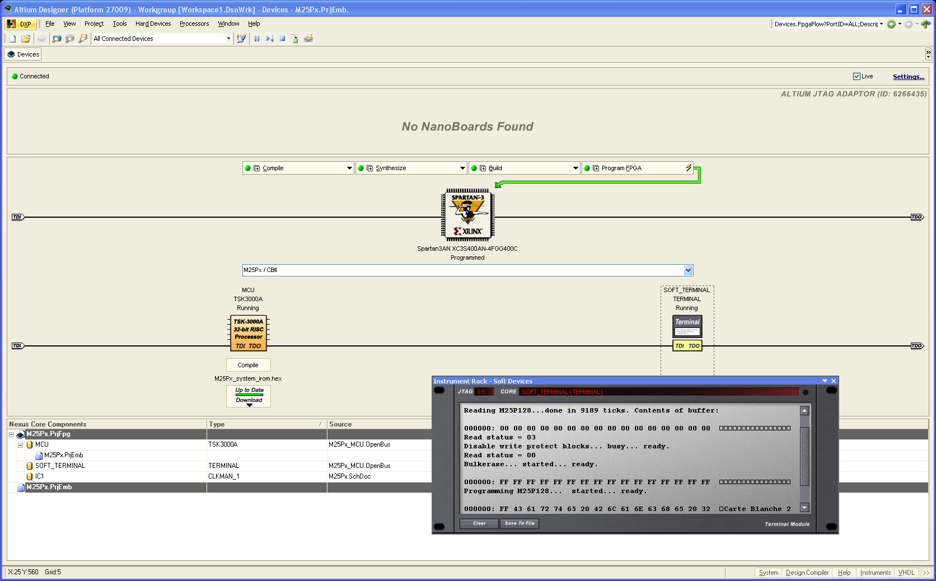This screenshot has width=936, height=581.
Task: Switch to the Devices tab
Action: (x=23, y=54)
